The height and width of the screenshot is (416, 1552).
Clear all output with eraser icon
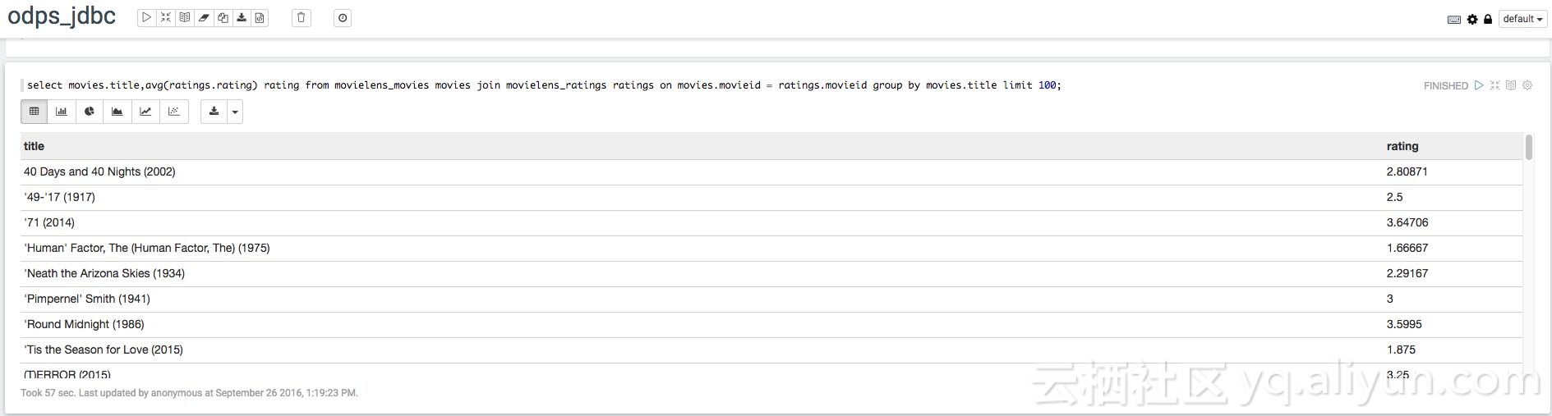(204, 17)
